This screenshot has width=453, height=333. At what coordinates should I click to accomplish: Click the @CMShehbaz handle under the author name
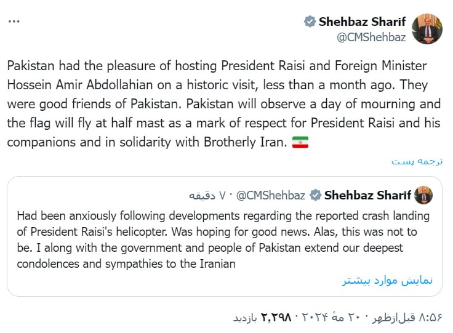pos(371,37)
